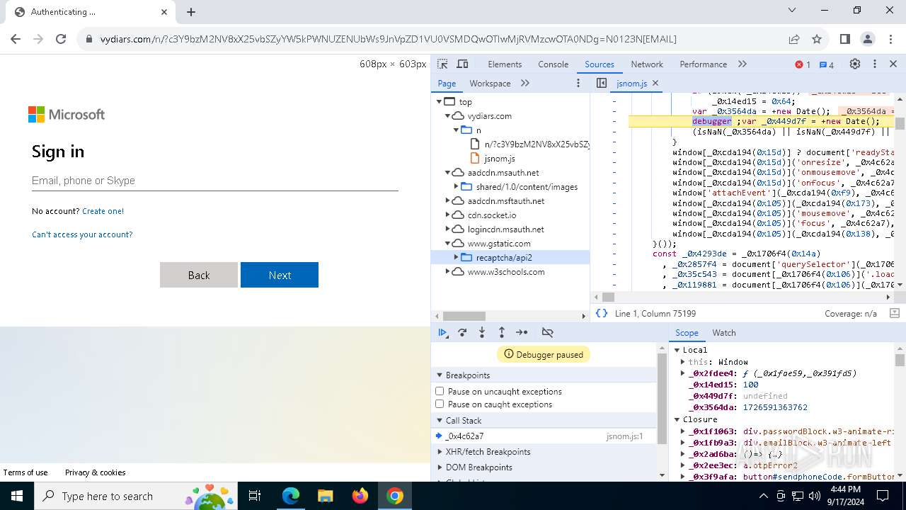Focus the Email, phone or Skype field
Screen dimensions: 906x510
[215, 181]
